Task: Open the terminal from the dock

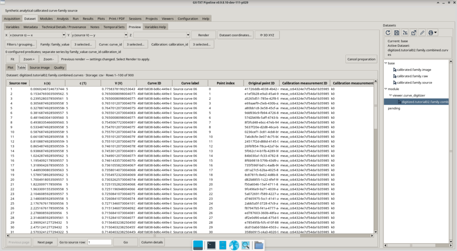Action: 211,245
